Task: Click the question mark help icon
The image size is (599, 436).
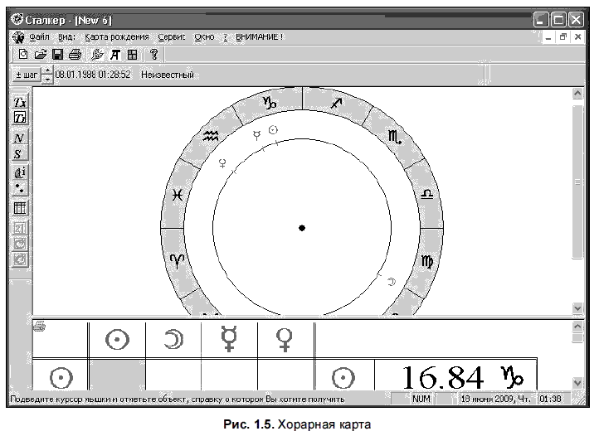Action: [153, 55]
